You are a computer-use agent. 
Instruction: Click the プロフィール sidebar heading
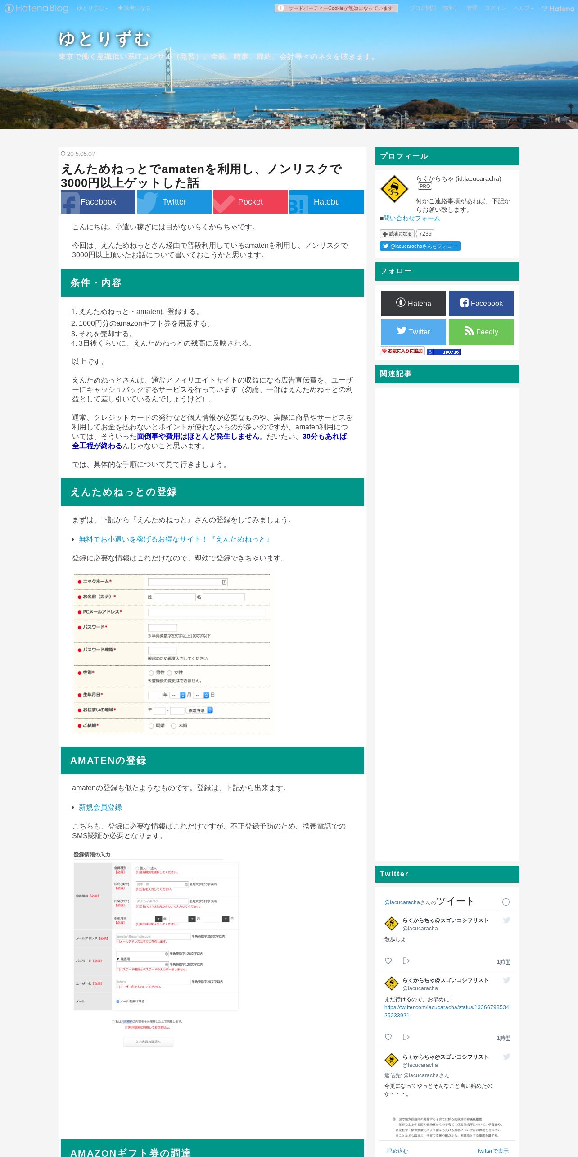pos(447,156)
